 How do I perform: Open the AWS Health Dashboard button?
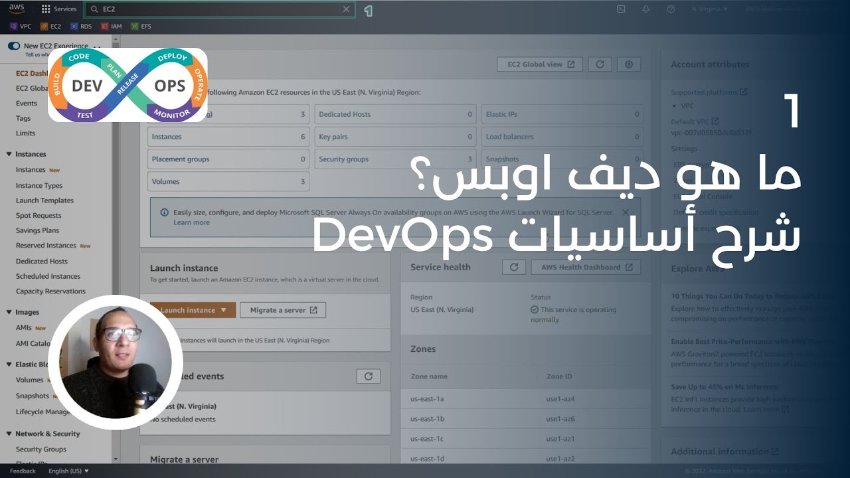click(586, 267)
